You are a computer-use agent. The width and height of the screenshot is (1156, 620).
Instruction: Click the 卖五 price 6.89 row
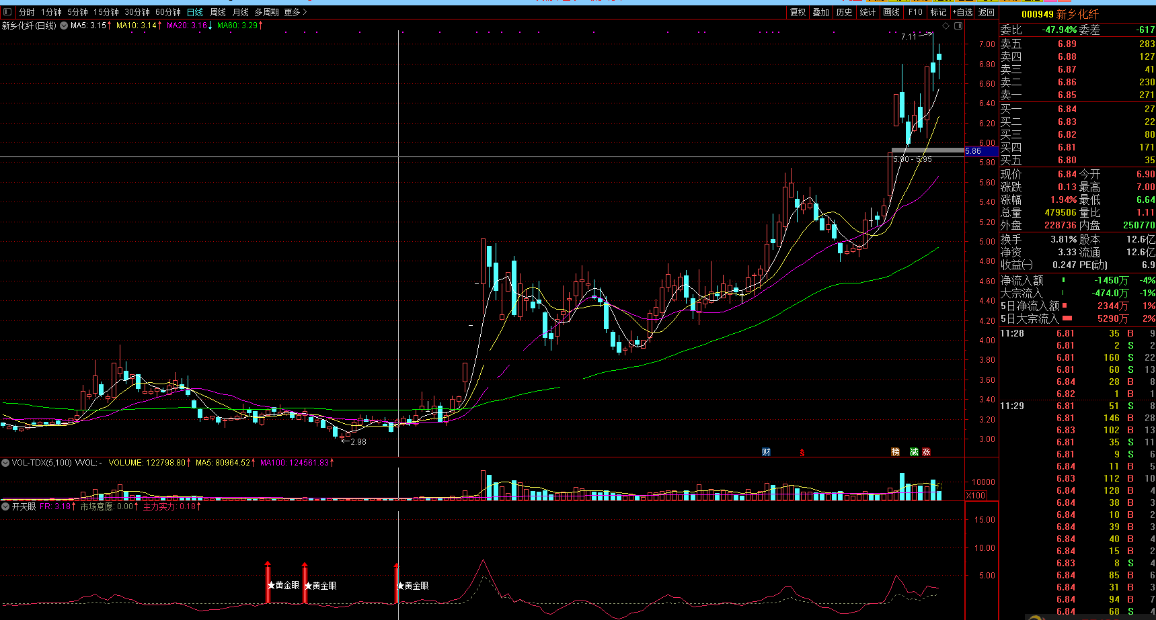[x=1077, y=44]
